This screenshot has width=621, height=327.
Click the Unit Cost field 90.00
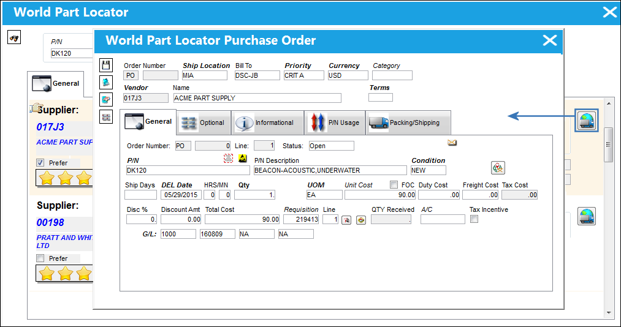click(x=380, y=195)
